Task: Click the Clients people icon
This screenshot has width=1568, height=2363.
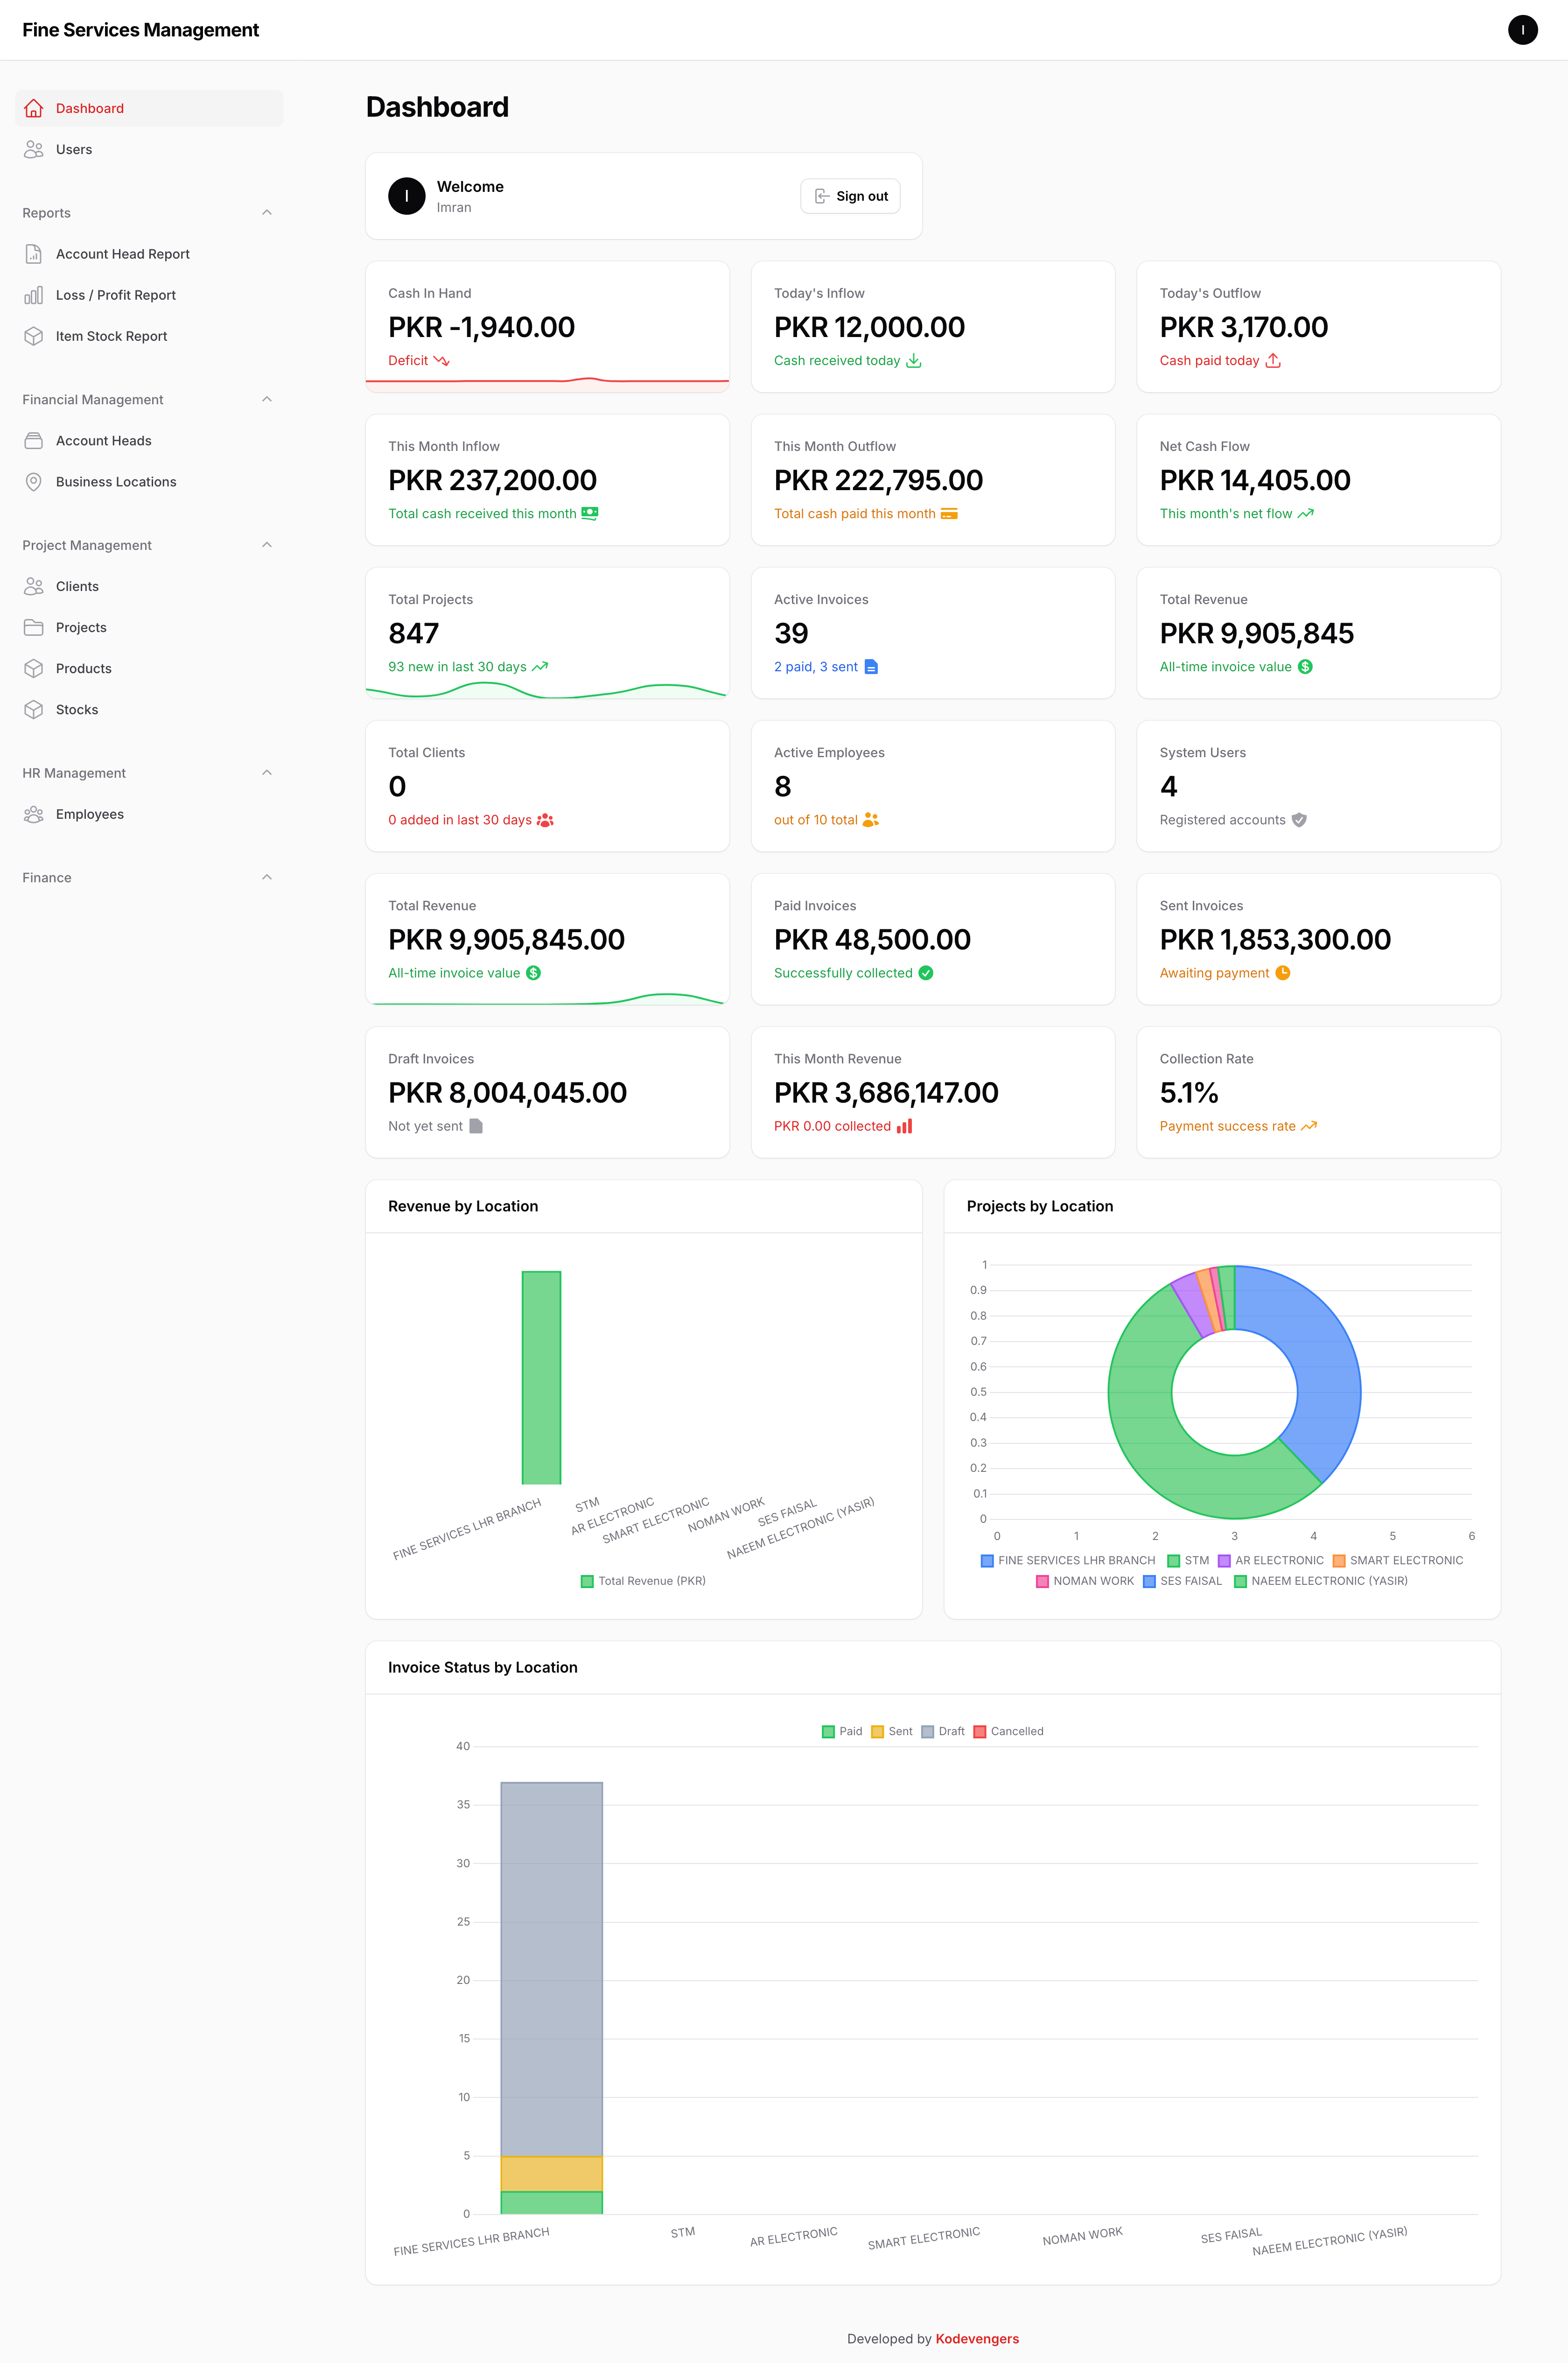Action: click(33, 586)
